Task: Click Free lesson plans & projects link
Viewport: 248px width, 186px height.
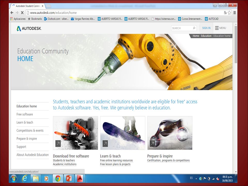Action: point(115,164)
